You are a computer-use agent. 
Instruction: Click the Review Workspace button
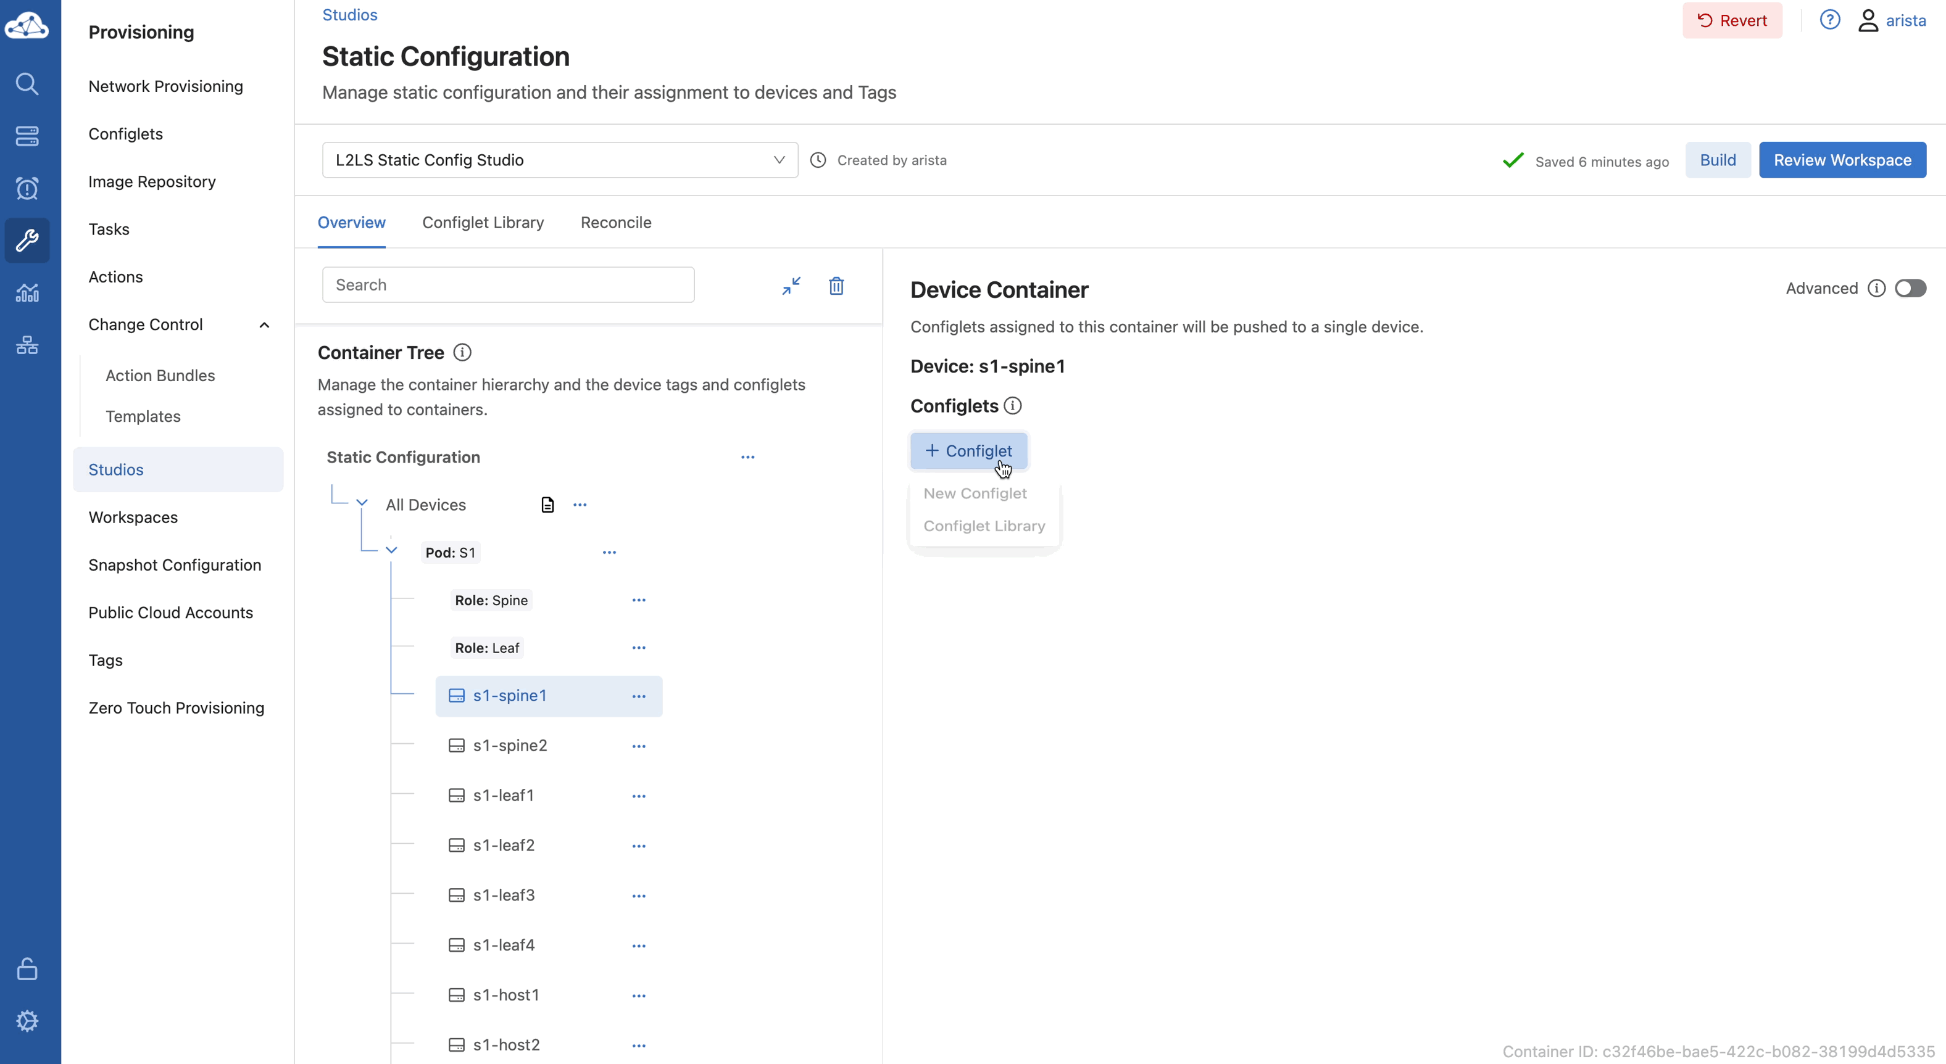click(x=1842, y=160)
